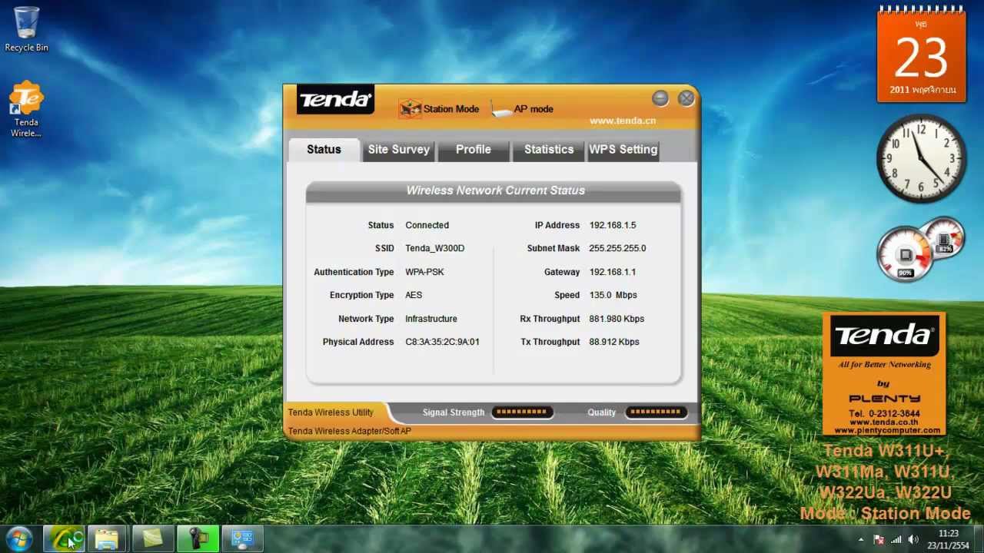Click the sticky notes taskbar icon
This screenshot has width=984, height=553.
click(152, 539)
